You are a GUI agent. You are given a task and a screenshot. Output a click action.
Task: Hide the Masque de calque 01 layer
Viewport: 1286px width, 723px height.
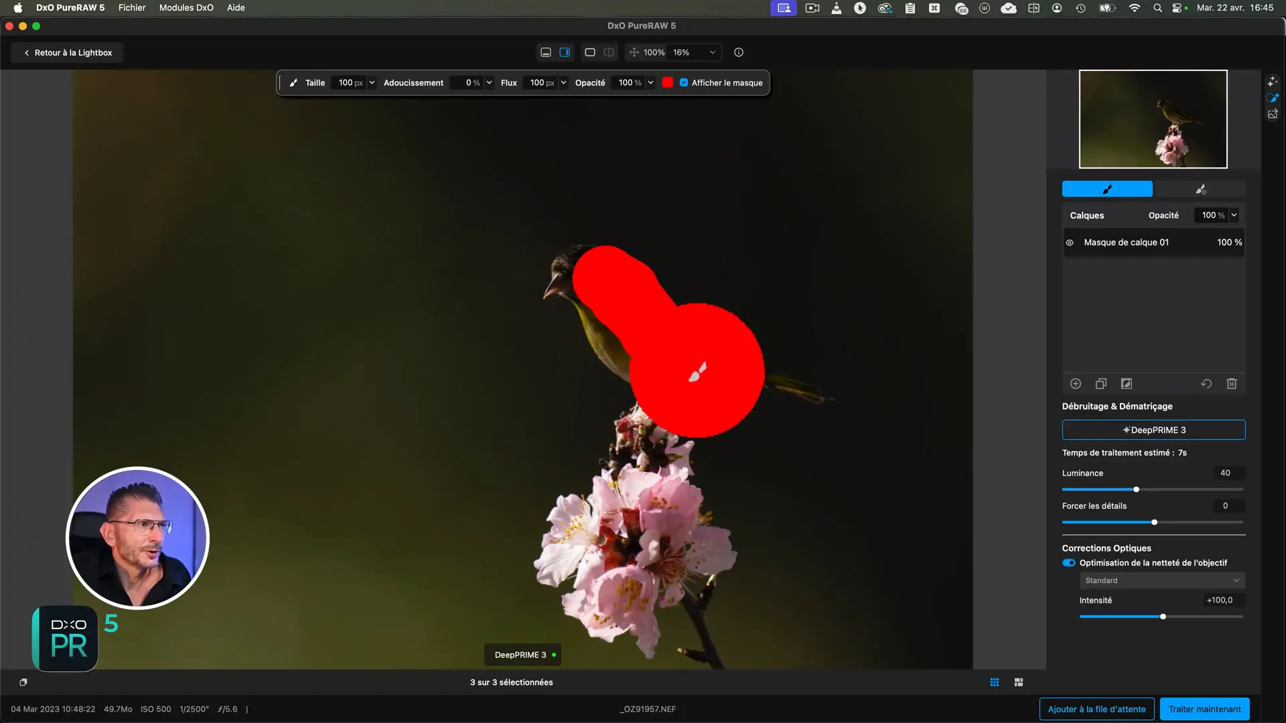(1070, 243)
